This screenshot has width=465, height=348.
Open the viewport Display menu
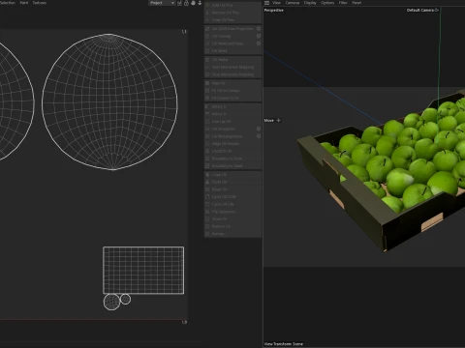(x=310, y=3)
